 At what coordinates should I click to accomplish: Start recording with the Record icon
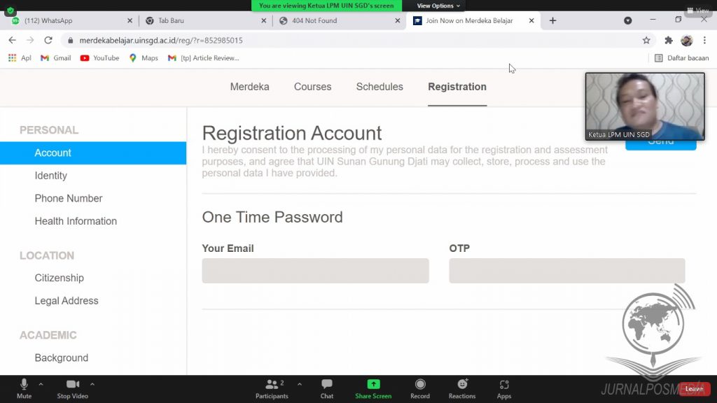[420, 385]
